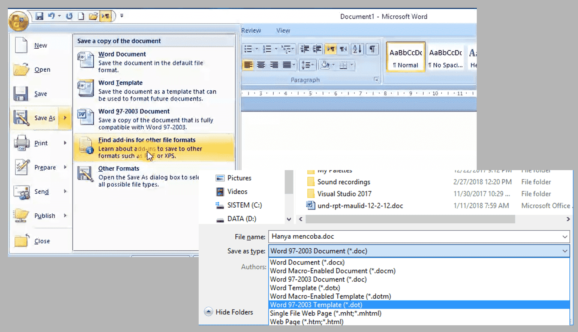This screenshot has width=578, height=332.
Task: Click Publish in the Office menu
Action: click(x=45, y=215)
